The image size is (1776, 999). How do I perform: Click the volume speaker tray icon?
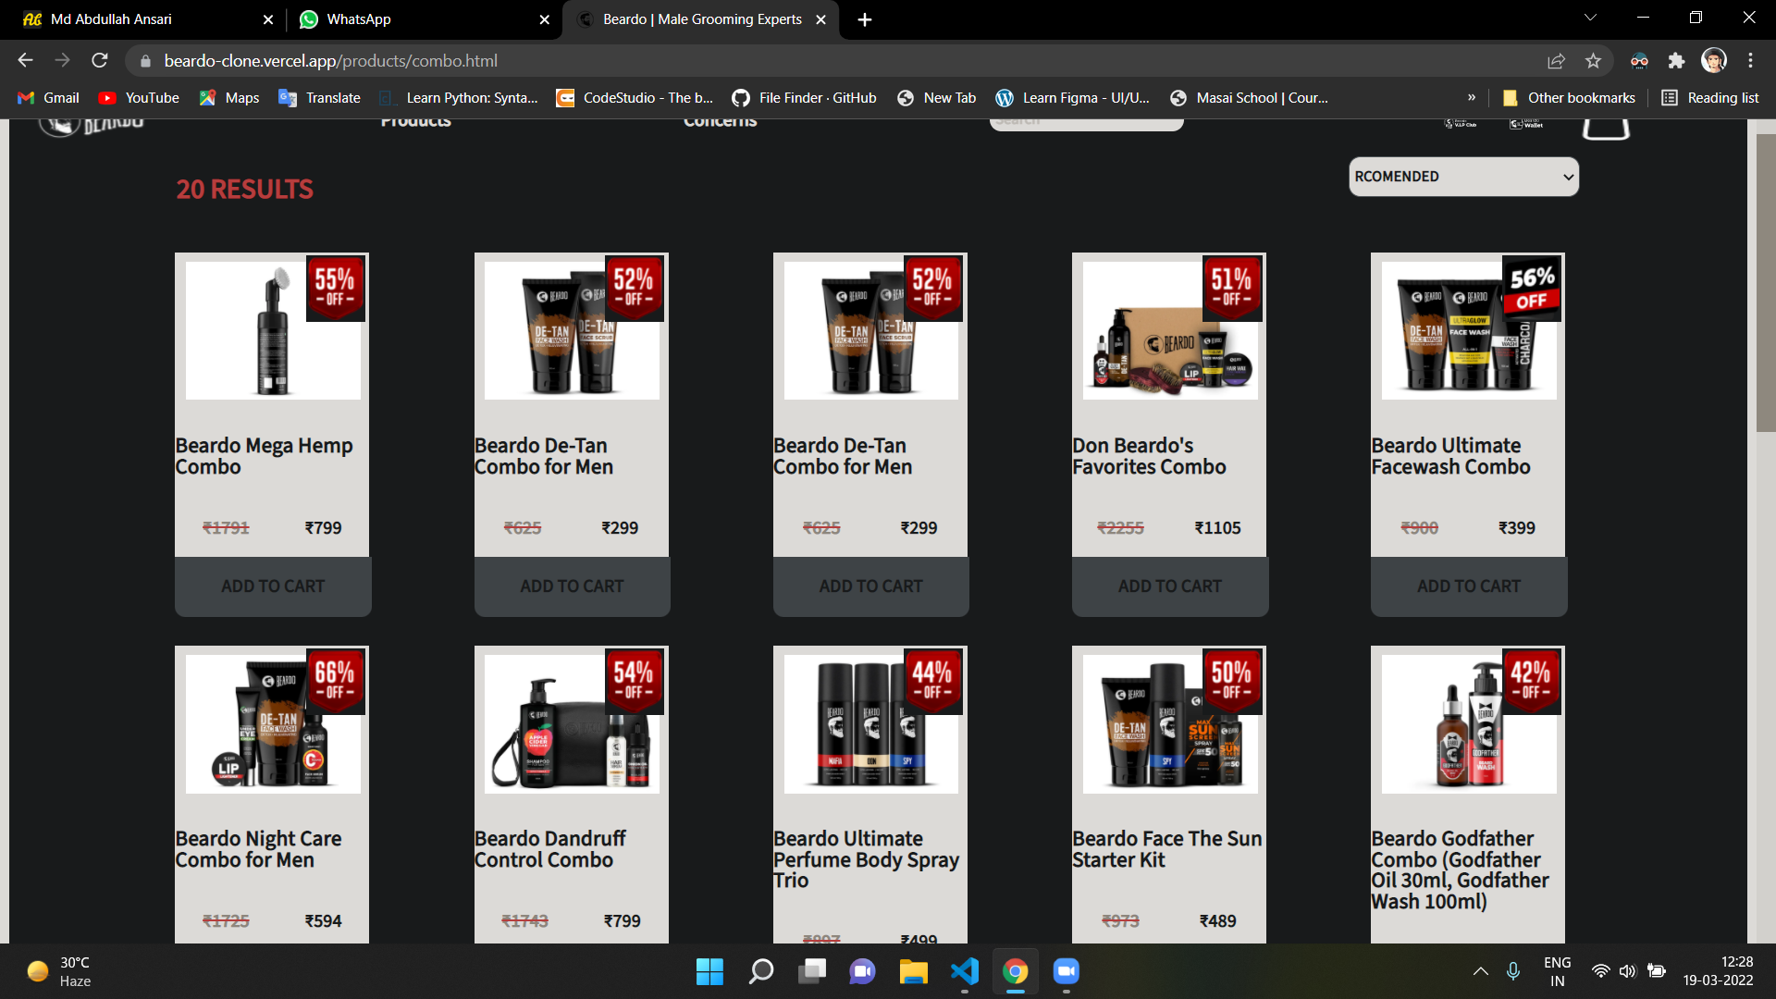1627,971
